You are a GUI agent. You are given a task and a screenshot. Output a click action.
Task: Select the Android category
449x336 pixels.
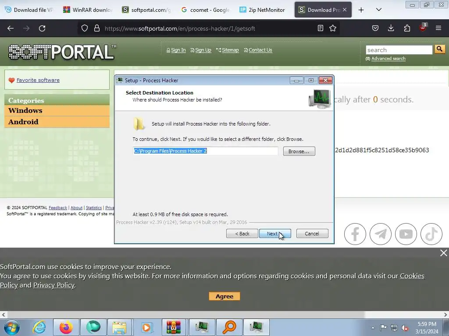[x=57, y=122]
